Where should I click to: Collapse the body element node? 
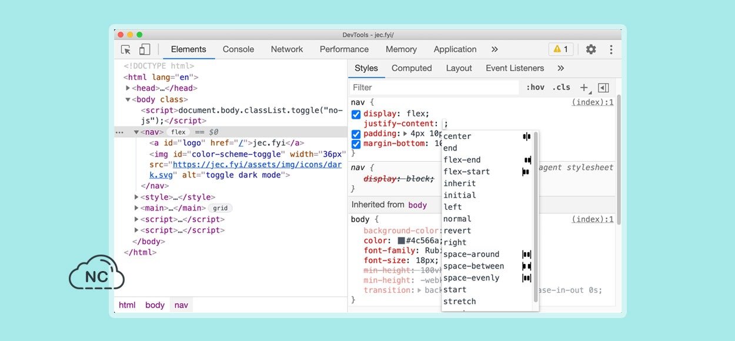coord(128,99)
